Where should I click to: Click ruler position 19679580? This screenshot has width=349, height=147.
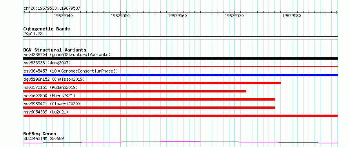click(291, 16)
